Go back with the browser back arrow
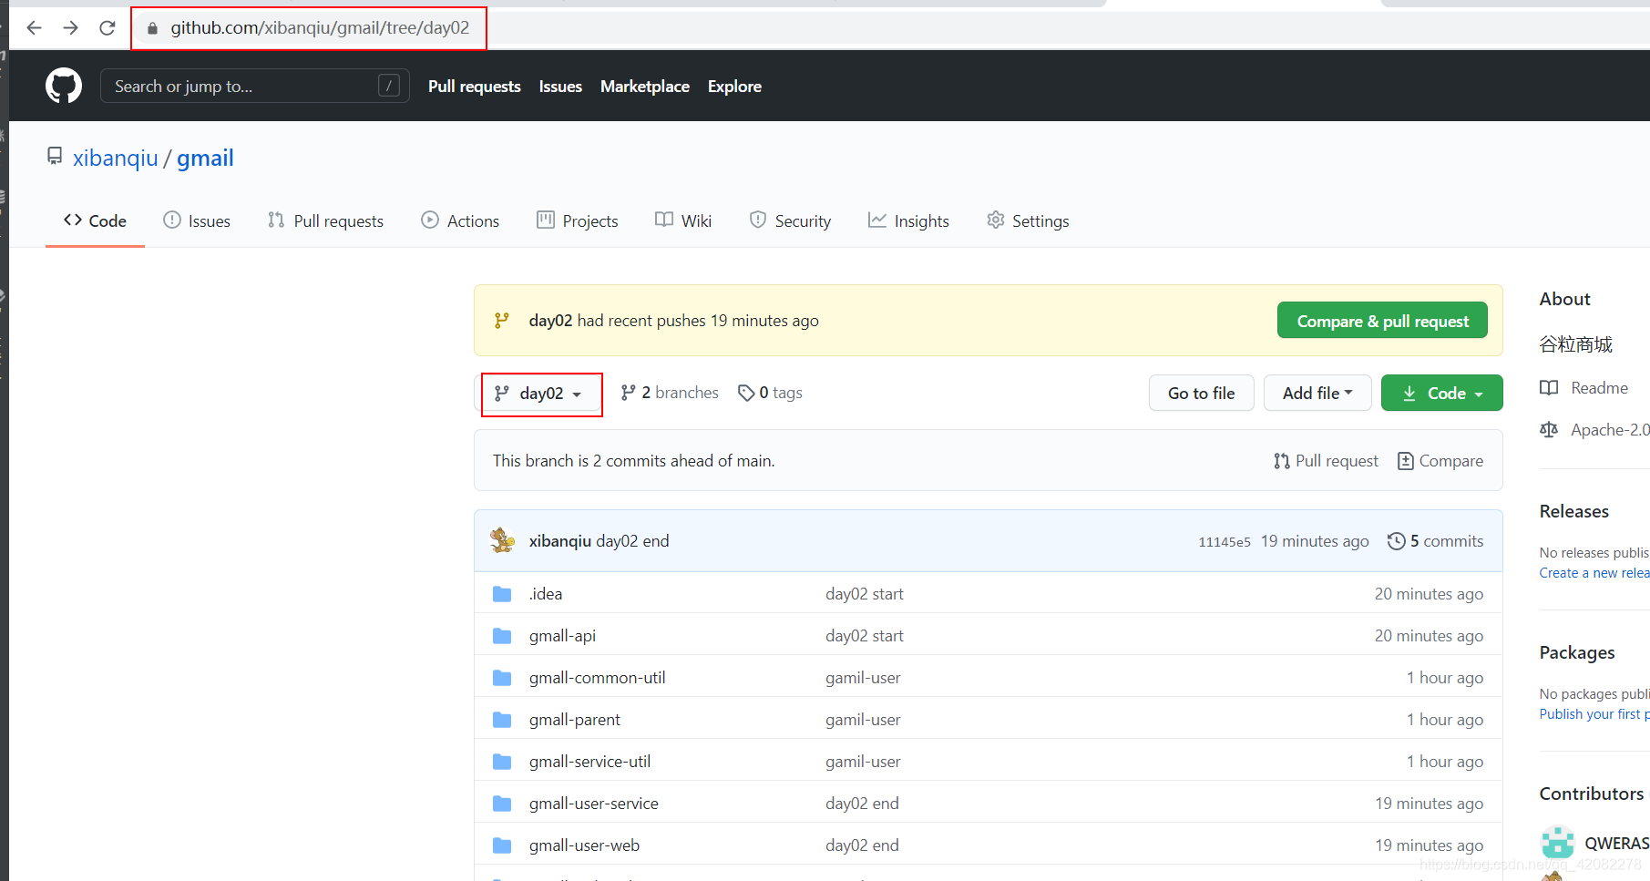1650x881 pixels. pyautogui.click(x=35, y=28)
